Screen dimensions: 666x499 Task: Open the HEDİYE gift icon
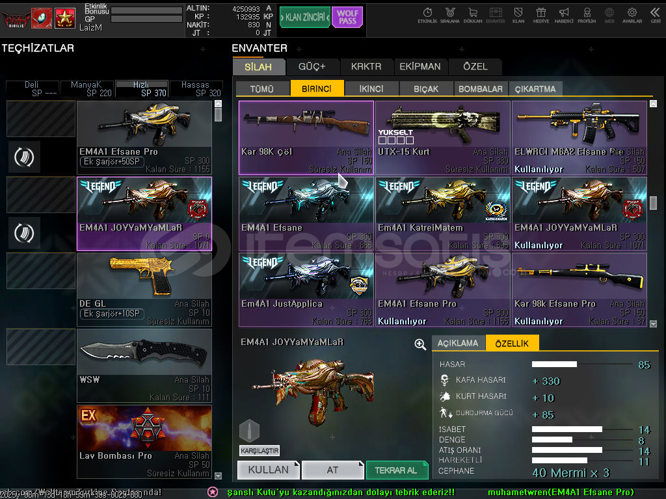541,16
